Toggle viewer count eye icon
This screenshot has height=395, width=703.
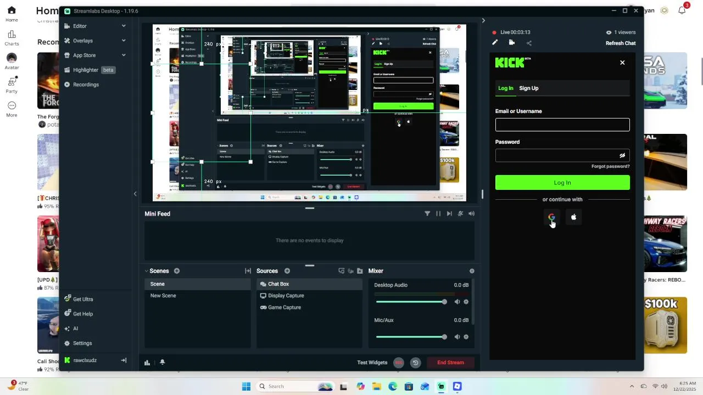[x=609, y=32]
